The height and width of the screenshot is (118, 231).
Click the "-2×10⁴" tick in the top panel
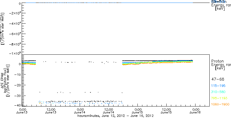15,13
